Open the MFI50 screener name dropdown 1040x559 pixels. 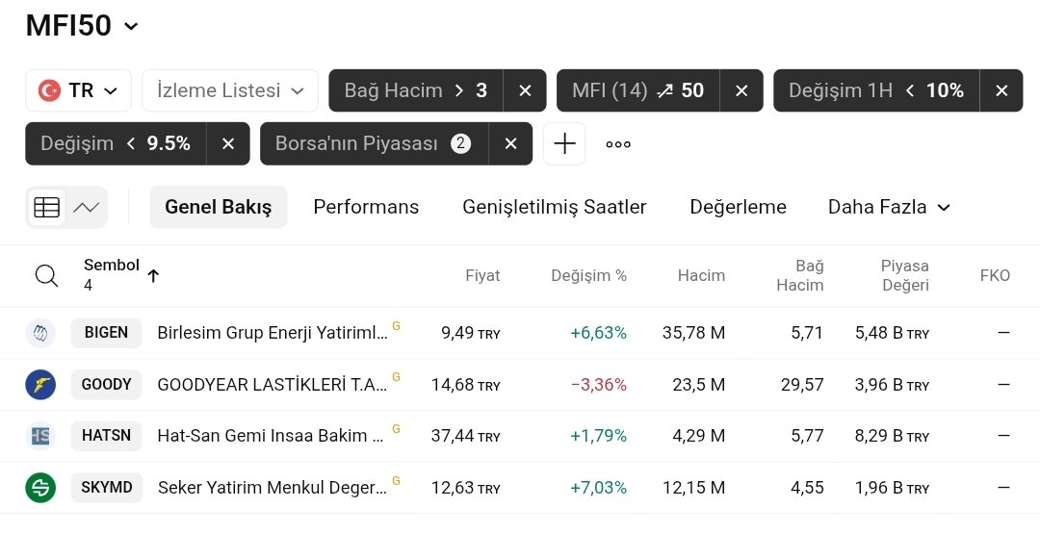click(x=132, y=26)
